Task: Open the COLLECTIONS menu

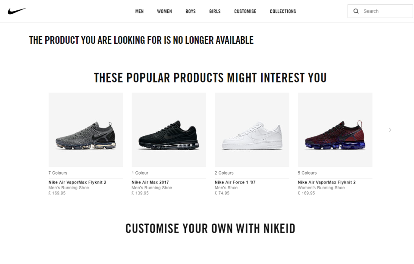Action: pyautogui.click(x=283, y=11)
